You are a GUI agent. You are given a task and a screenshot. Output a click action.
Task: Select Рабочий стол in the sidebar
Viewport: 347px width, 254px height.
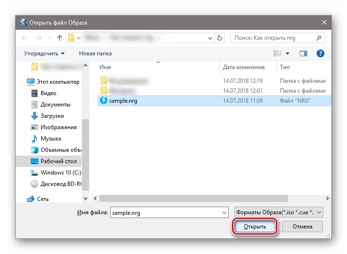click(49, 161)
